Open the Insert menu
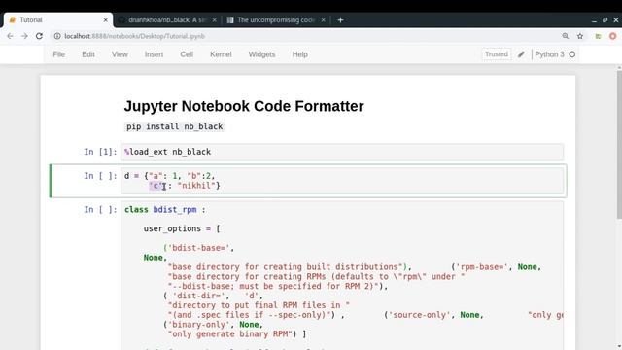 coord(154,54)
